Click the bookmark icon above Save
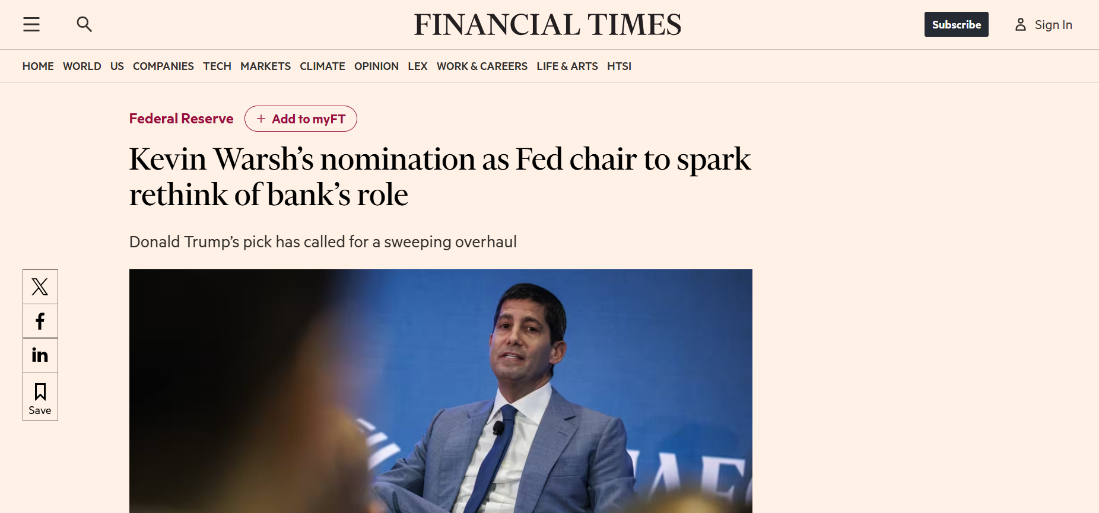Screen dimensions: 1099x513 (x=40, y=391)
